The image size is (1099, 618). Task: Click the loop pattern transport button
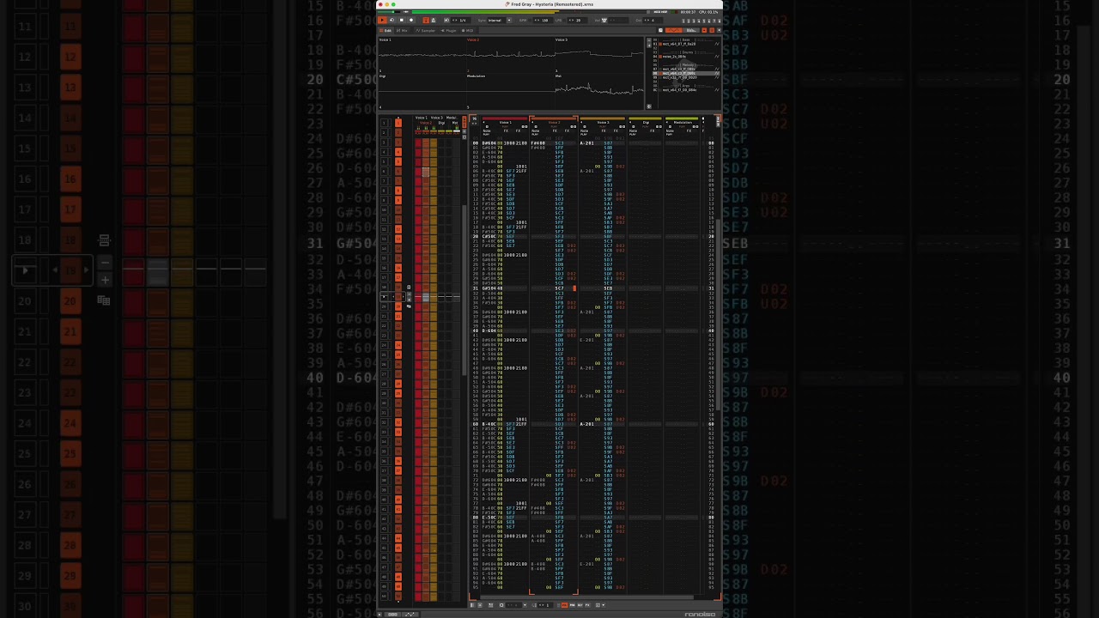click(x=392, y=20)
